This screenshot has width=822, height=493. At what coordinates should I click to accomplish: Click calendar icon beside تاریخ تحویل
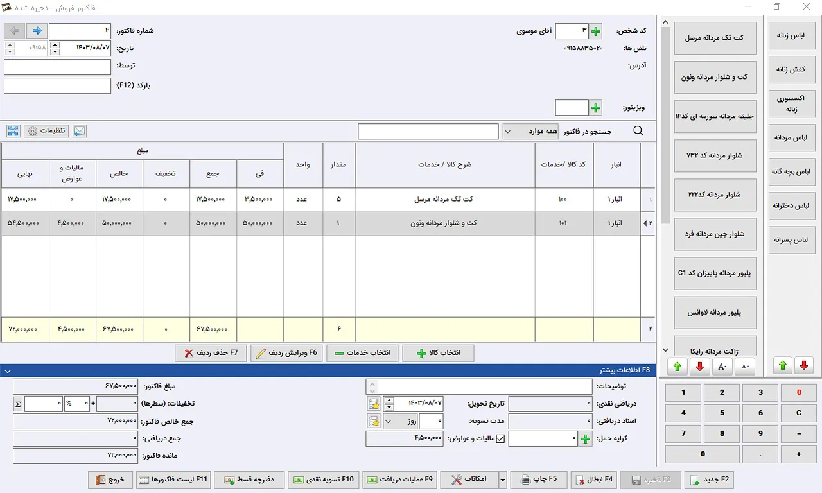(374, 404)
